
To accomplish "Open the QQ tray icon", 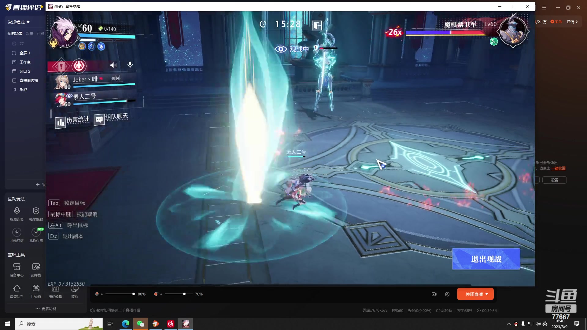I will (516, 324).
